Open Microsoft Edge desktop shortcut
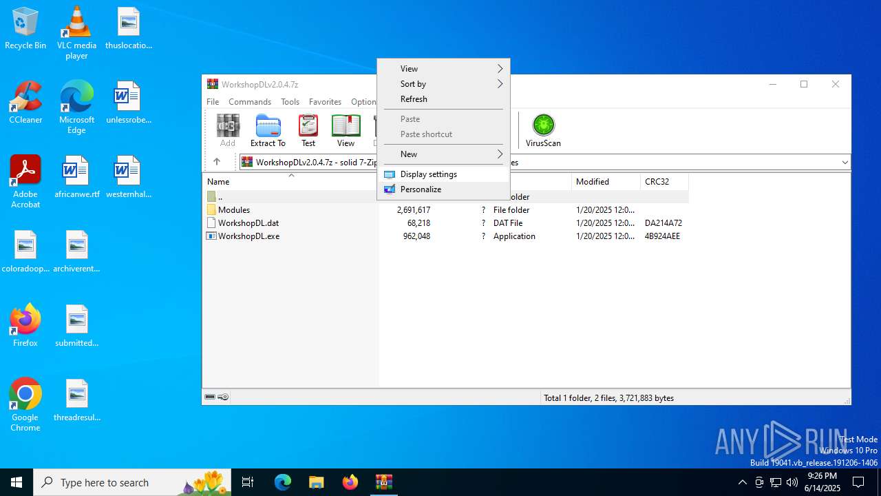The width and height of the screenshot is (881, 496). pyautogui.click(x=76, y=107)
